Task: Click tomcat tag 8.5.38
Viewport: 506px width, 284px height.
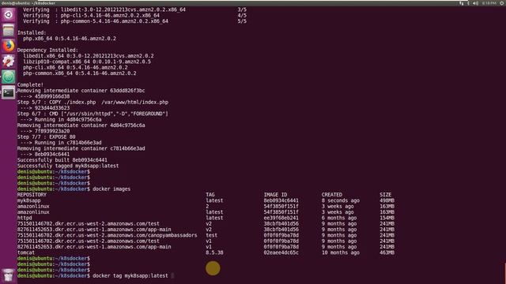Action: [x=214, y=252]
